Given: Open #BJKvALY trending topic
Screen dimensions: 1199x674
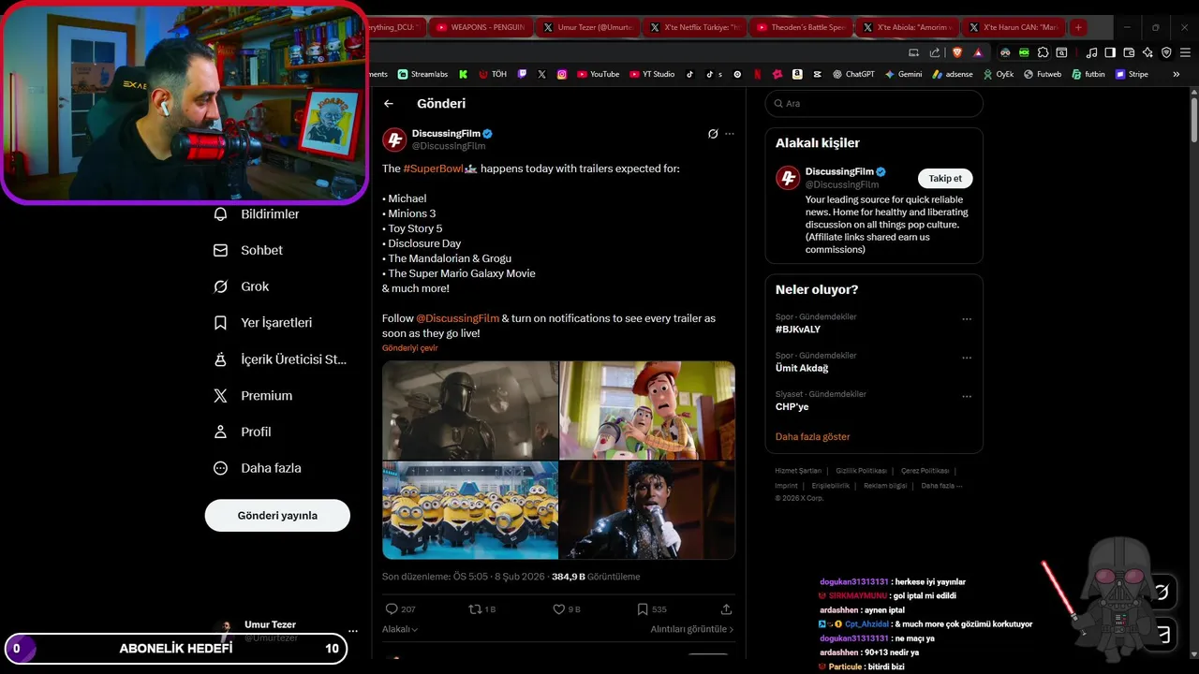Looking at the screenshot, I should [798, 330].
